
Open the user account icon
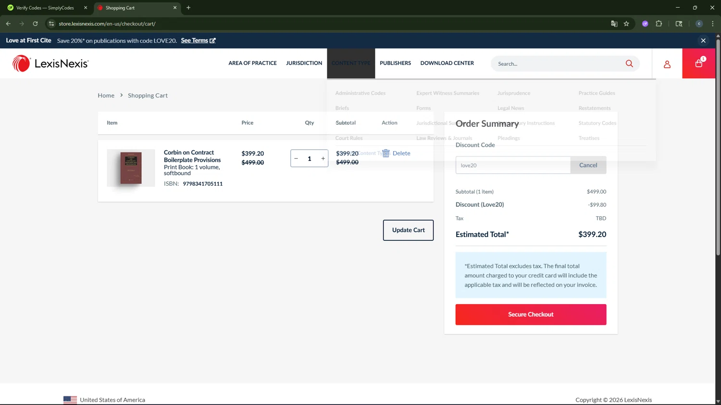[x=667, y=64]
